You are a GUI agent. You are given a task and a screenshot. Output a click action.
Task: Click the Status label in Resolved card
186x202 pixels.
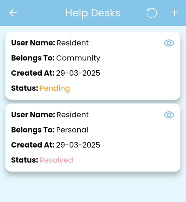25,160
